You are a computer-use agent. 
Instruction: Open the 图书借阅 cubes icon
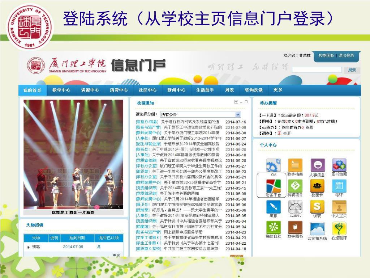339,165
